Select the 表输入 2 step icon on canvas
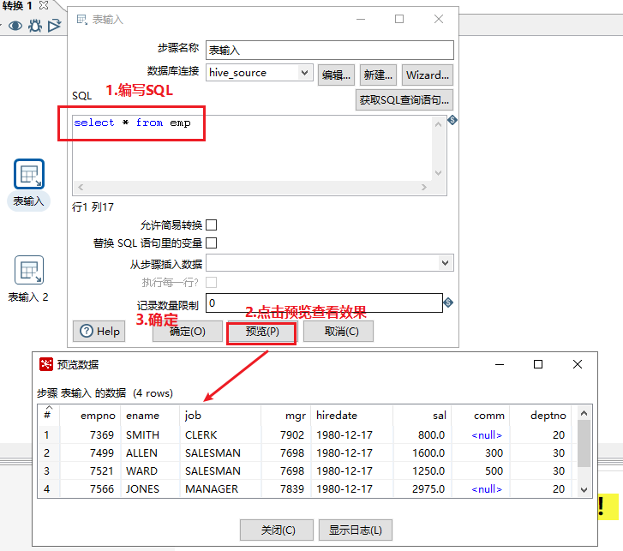The width and height of the screenshot is (623, 551). [x=29, y=270]
